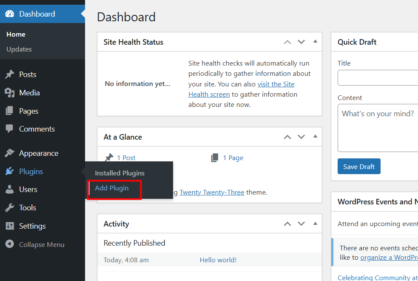Image resolution: width=418 pixels, height=281 pixels.
Task: Select Add Plugin from the flyout menu
Action: 112,188
